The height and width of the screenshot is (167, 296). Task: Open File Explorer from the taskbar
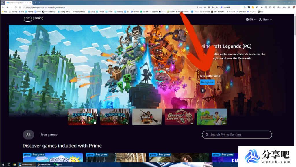click(x=14, y=165)
